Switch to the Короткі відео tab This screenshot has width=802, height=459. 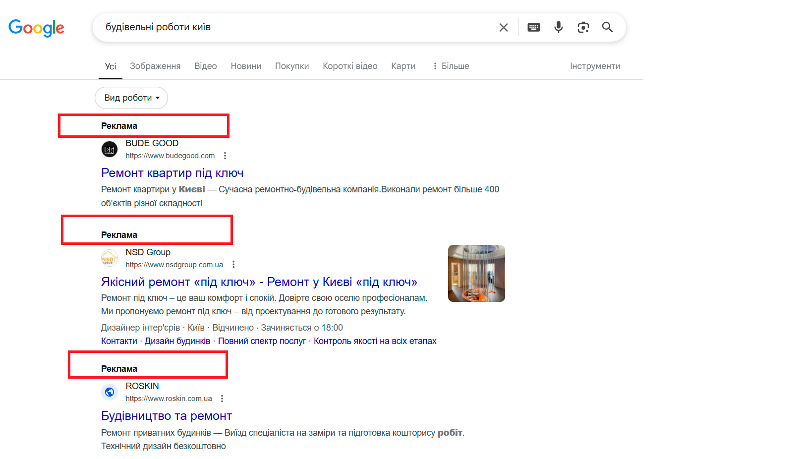click(350, 66)
